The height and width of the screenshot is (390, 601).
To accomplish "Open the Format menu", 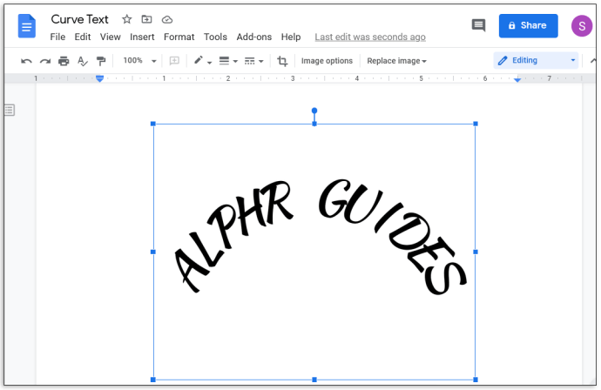I will [x=179, y=37].
